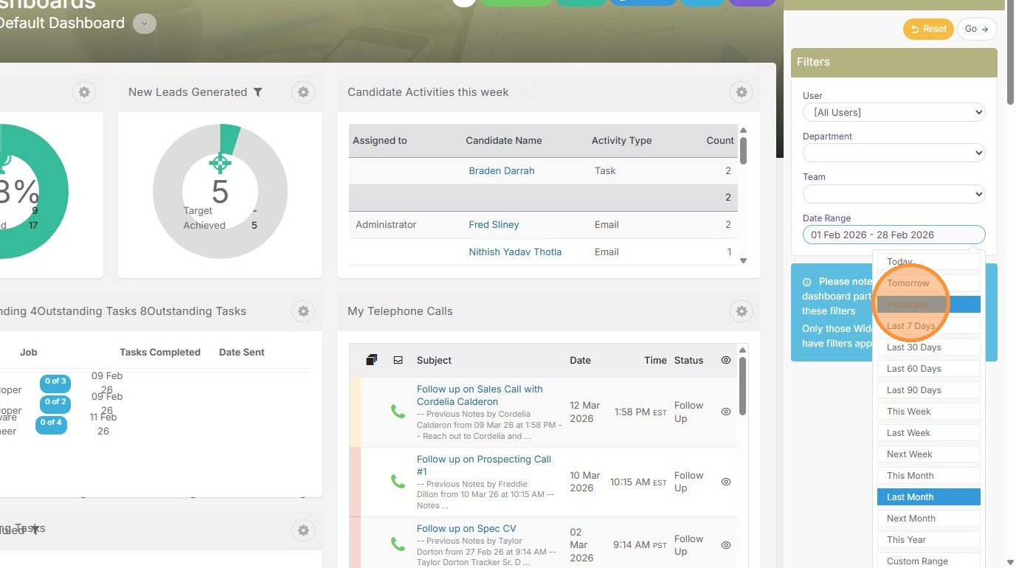Click phone icon on Cordelia Calderon call row

pyautogui.click(x=398, y=412)
